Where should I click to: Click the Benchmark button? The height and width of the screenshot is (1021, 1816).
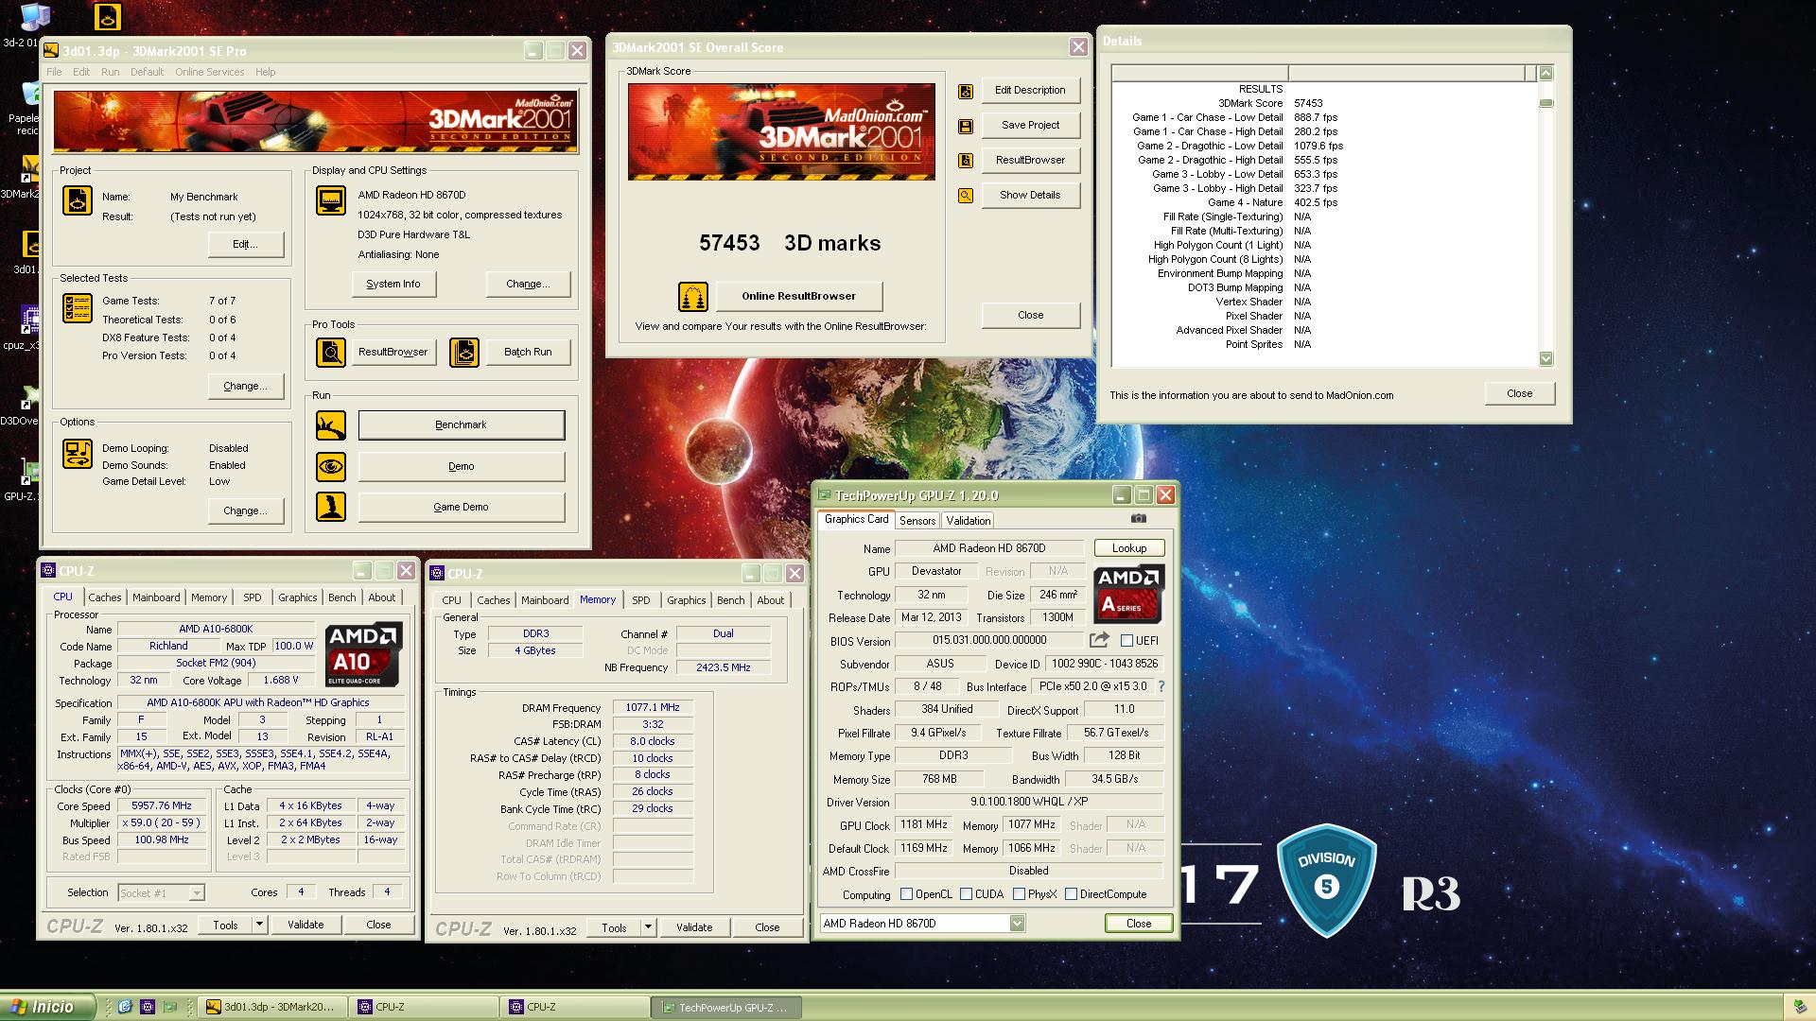tap(462, 425)
